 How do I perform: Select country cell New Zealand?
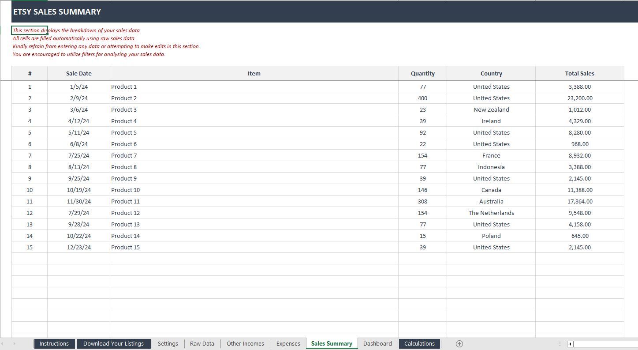coord(491,110)
